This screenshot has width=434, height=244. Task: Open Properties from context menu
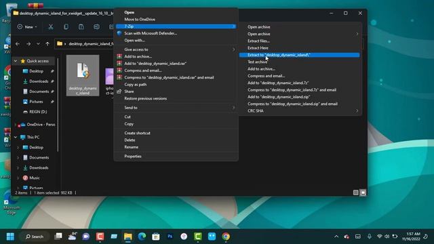pyautogui.click(x=176, y=157)
